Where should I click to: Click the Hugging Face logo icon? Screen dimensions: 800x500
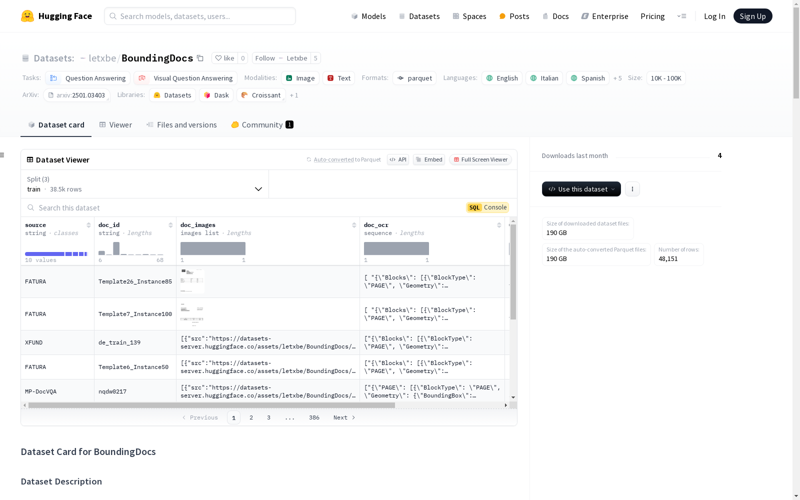pyautogui.click(x=27, y=16)
